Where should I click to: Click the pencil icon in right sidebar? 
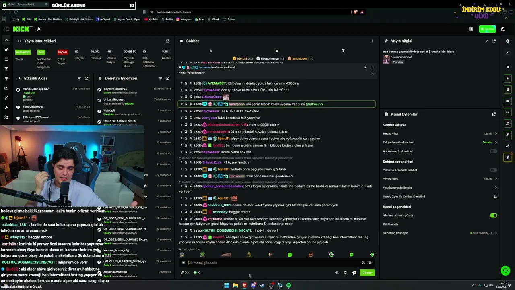pyautogui.click(x=508, y=53)
